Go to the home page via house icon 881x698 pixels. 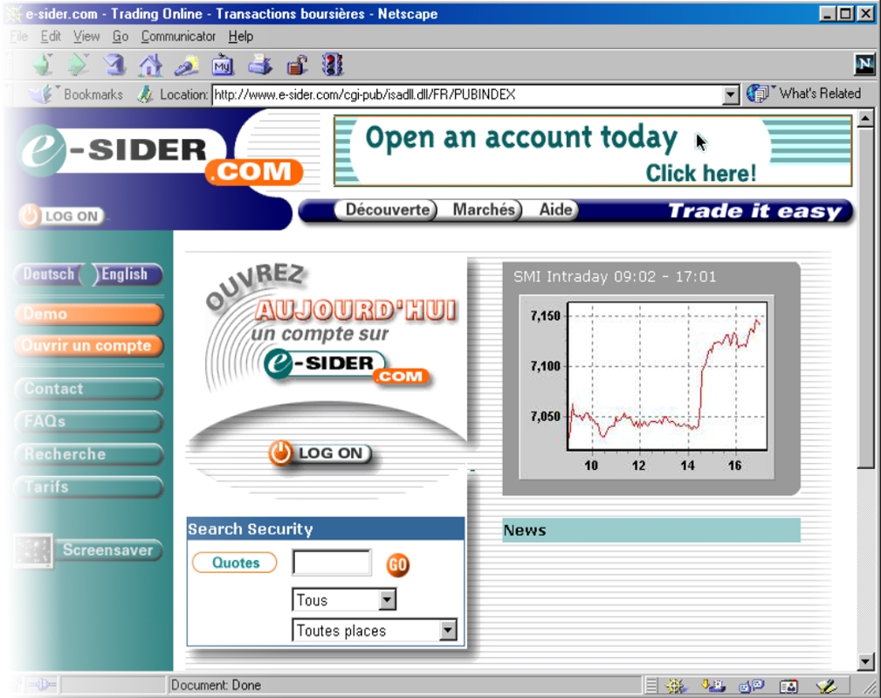point(150,66)
